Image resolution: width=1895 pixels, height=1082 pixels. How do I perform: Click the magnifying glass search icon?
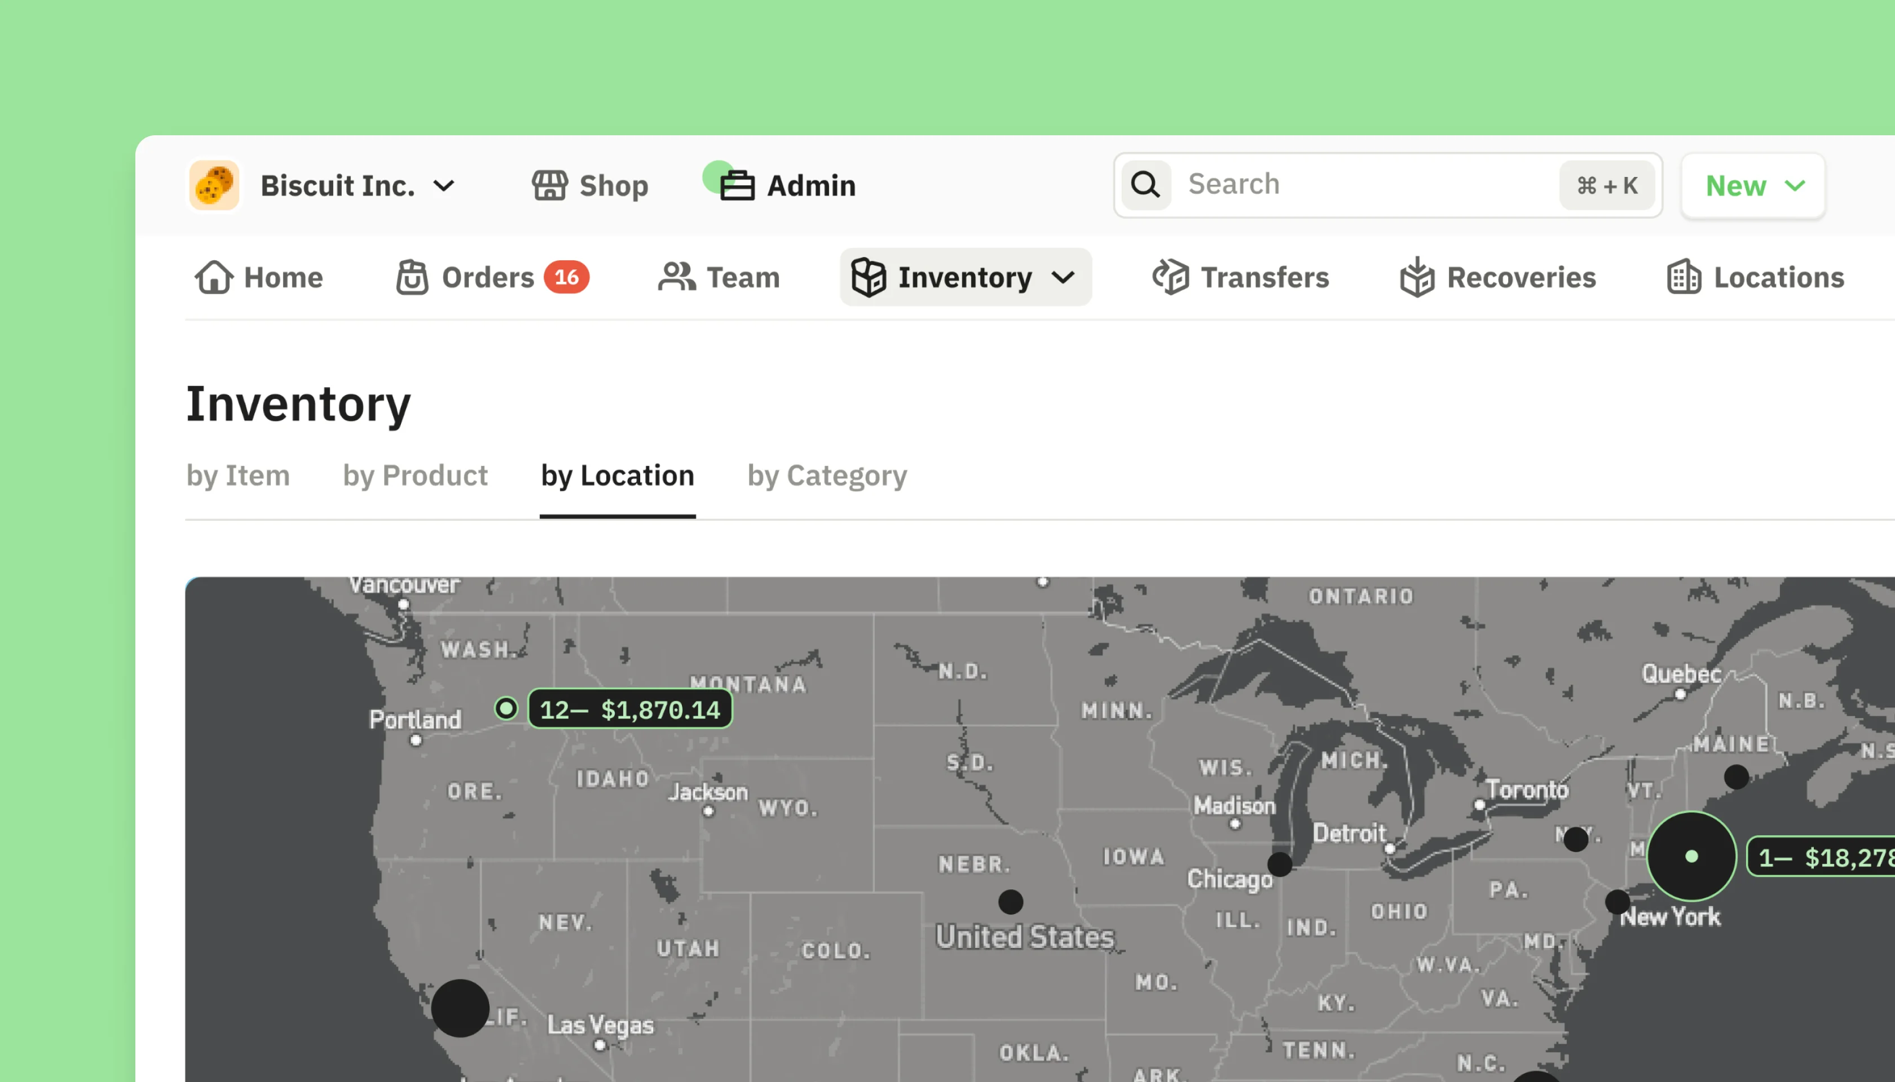tap(1145, 185)
